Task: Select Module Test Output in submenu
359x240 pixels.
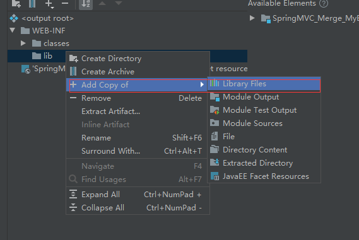Action: [264, 110]
